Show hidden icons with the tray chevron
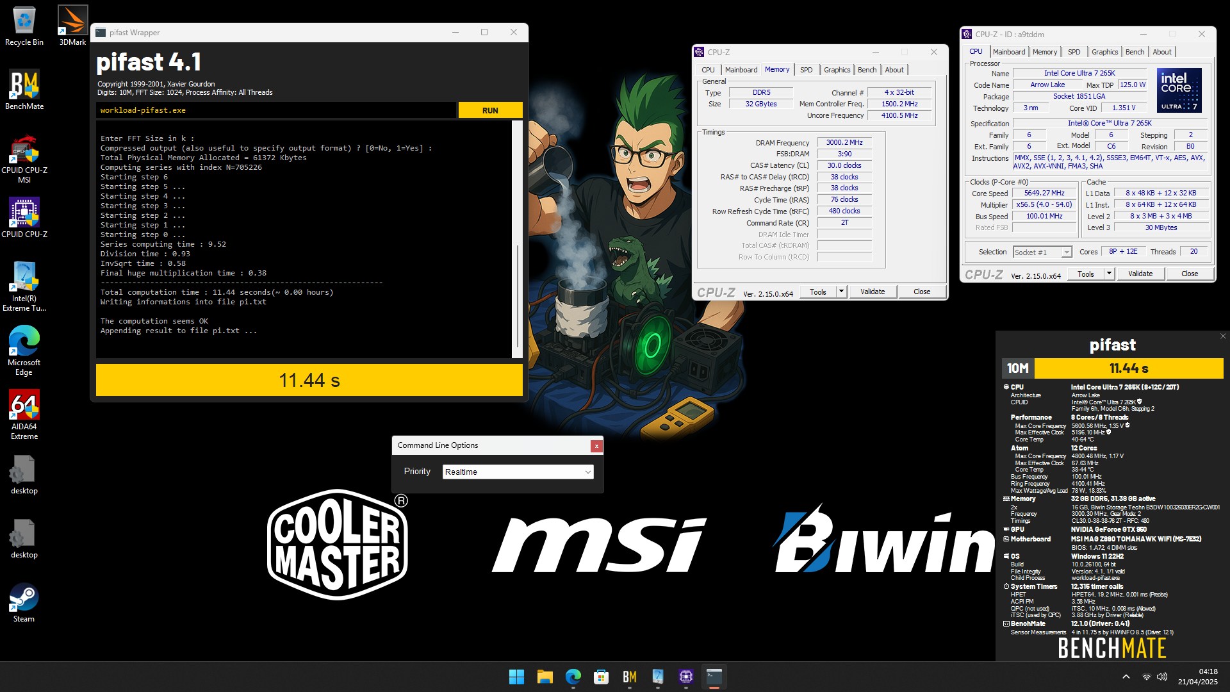Screen dimensions: 1230x692 click(1126, 677)
